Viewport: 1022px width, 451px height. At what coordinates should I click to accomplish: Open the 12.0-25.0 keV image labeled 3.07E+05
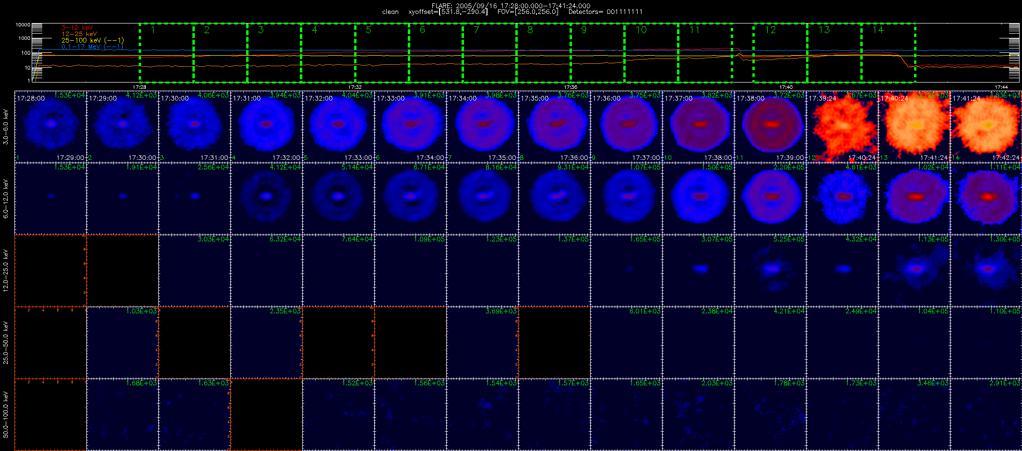(698, 271)
